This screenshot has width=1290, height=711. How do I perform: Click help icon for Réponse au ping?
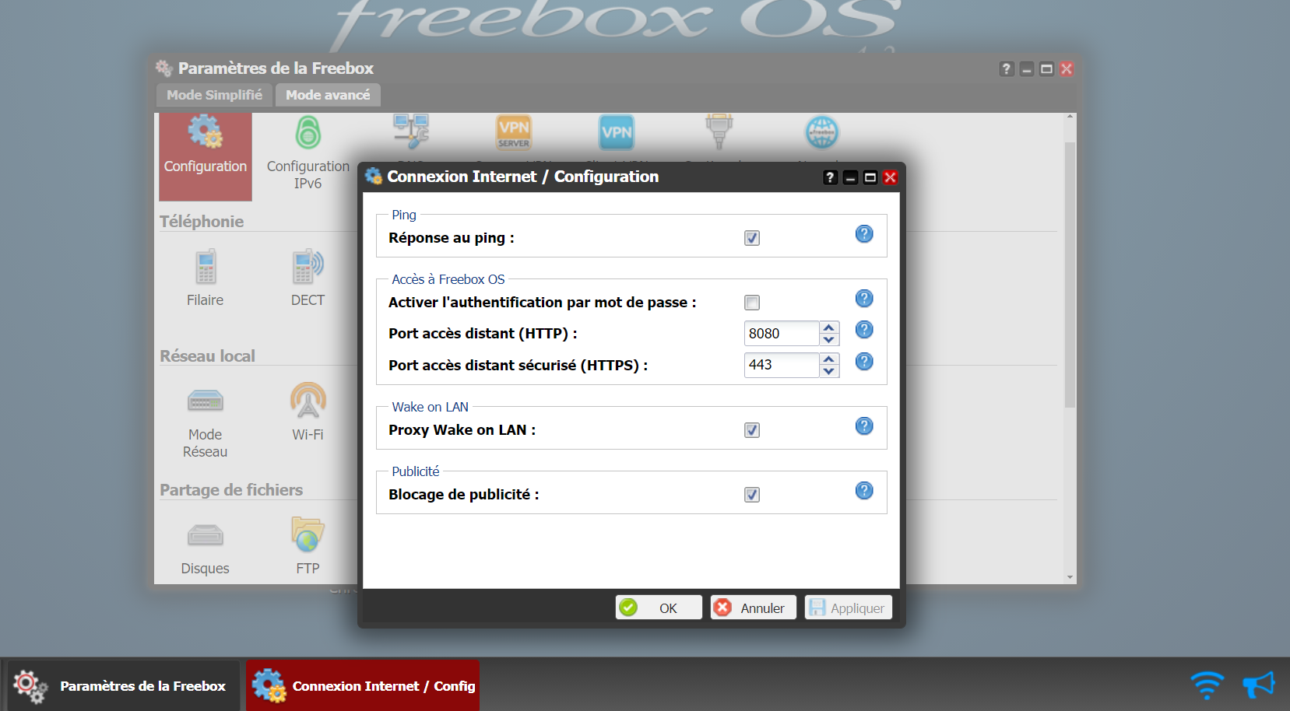[x=863, y=234]
